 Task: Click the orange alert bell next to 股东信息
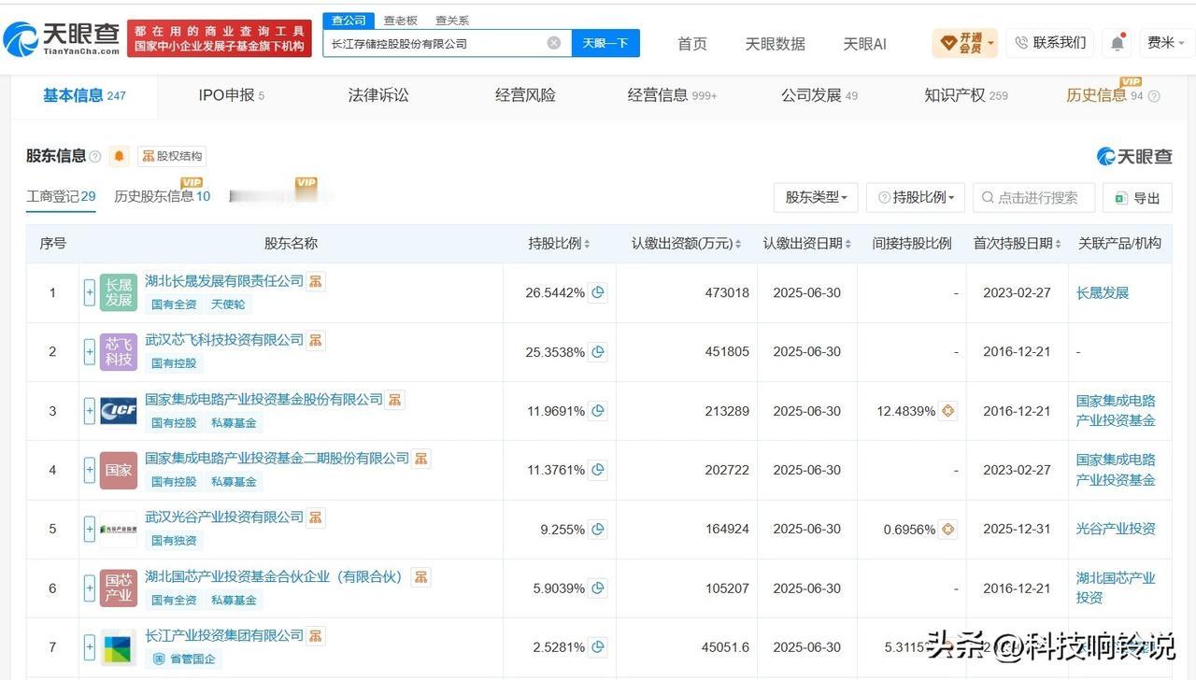pos(119,156)
